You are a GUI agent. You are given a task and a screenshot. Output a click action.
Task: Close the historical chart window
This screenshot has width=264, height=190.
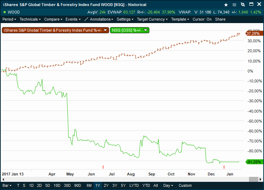tap(259, 4)
